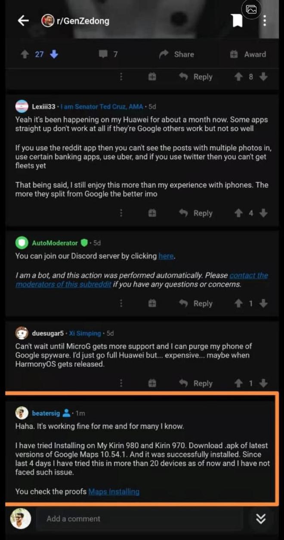
Task: Give an Award to the post
Action: pyautogui.click(x=248, y=54)
